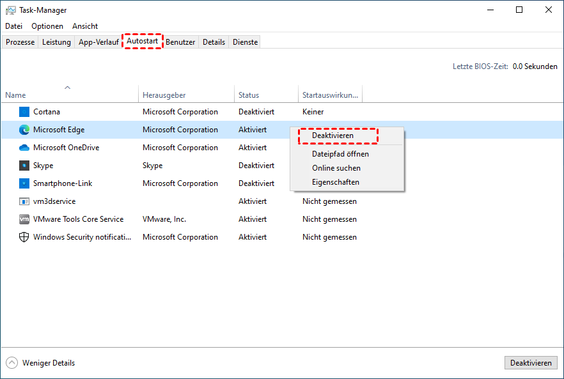Switch to the Leistung tab
564x379 pixels.
(x=56, y=42)
